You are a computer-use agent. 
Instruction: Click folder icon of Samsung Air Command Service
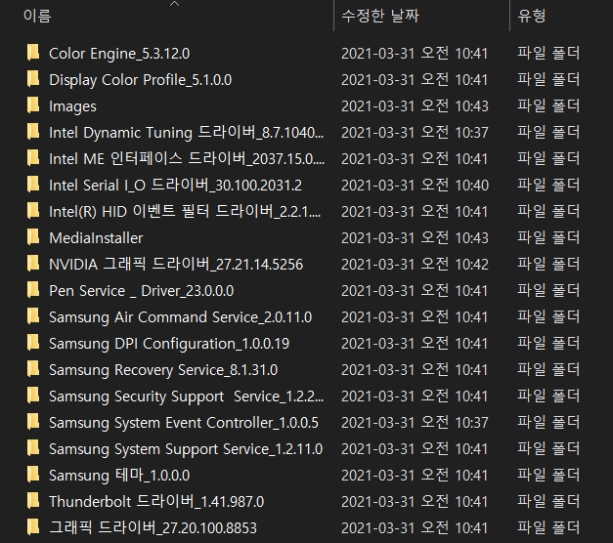33,316
